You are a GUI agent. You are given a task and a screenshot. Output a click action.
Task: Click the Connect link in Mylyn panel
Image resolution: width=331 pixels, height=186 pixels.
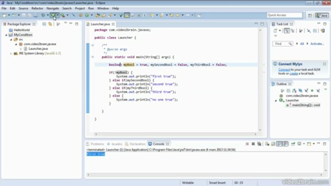coord(284,70)
